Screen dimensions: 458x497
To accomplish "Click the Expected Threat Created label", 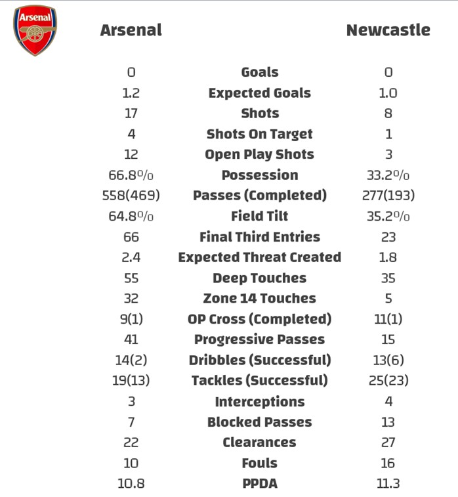I will coord(260,257).
